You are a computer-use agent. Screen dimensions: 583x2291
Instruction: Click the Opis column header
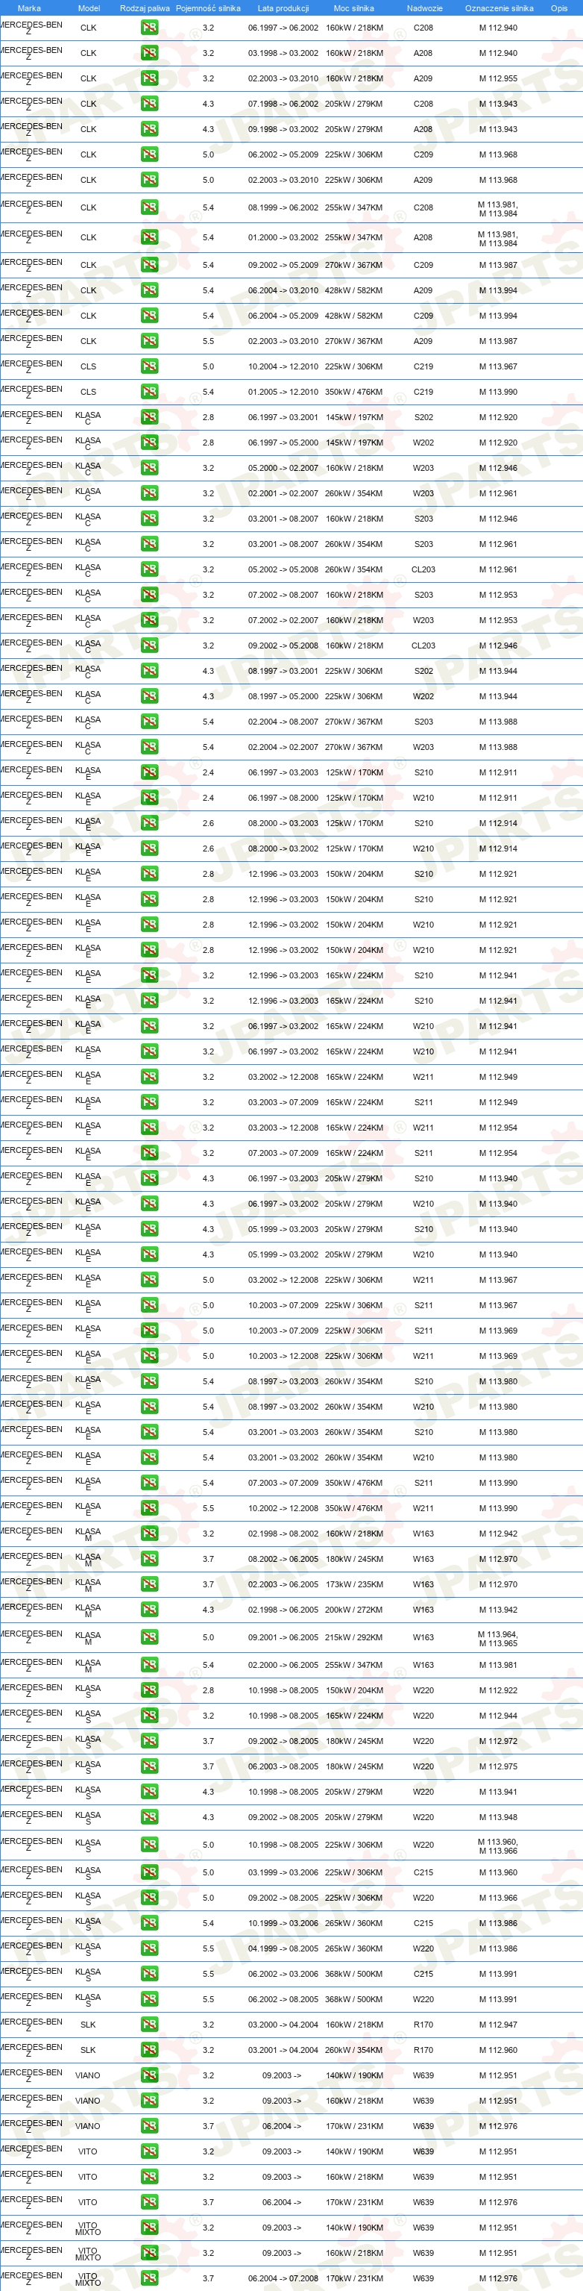coord(559,8)
